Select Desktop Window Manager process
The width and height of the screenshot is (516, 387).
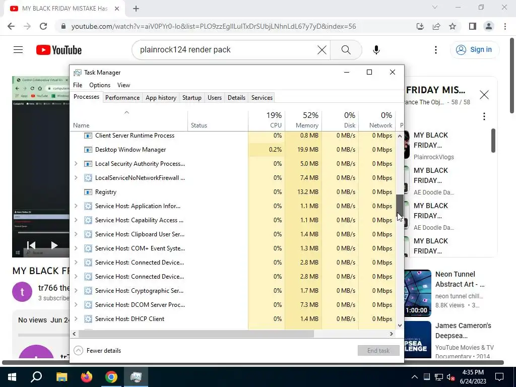[233, 150]
